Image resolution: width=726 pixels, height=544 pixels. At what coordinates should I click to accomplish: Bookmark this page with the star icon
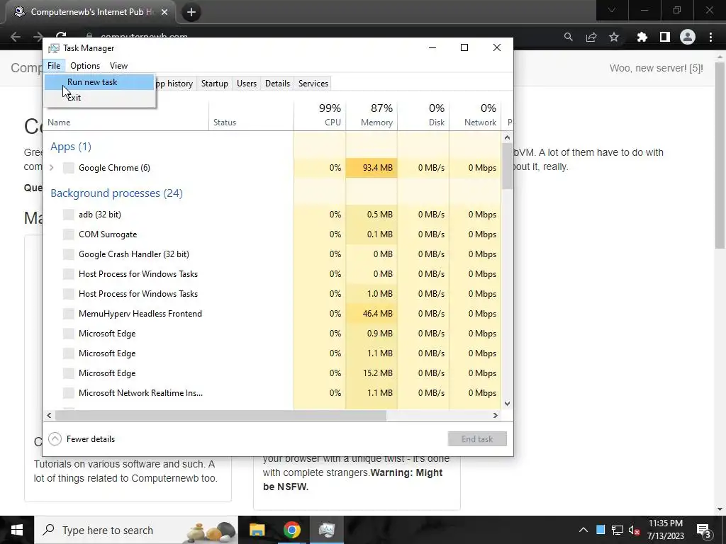point(614,37)
